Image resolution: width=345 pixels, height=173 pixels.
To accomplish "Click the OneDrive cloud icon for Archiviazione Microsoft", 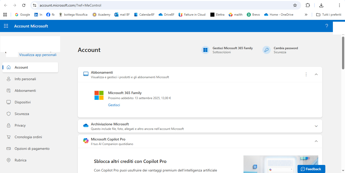I will pos(86,126).
